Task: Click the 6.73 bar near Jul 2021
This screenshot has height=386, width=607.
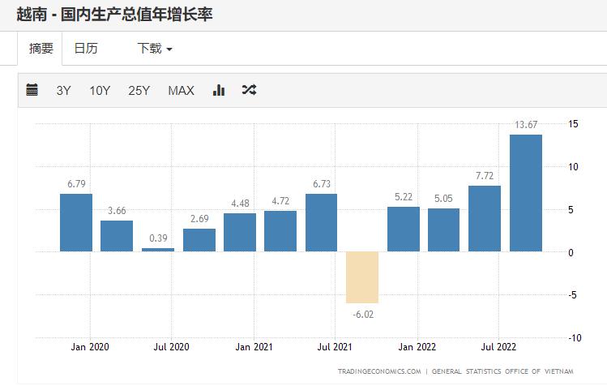Action: tap(321, 222)
